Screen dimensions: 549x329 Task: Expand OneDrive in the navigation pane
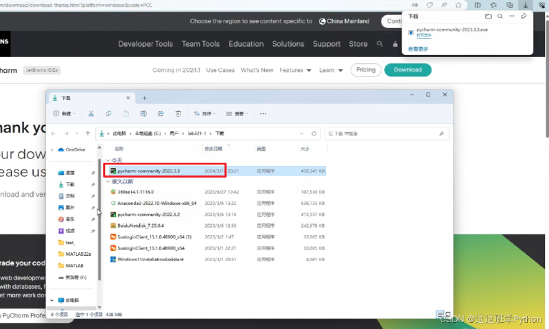point(52,149)
